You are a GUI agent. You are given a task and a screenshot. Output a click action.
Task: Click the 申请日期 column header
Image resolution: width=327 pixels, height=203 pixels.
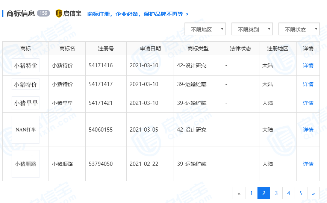[150, 48]
